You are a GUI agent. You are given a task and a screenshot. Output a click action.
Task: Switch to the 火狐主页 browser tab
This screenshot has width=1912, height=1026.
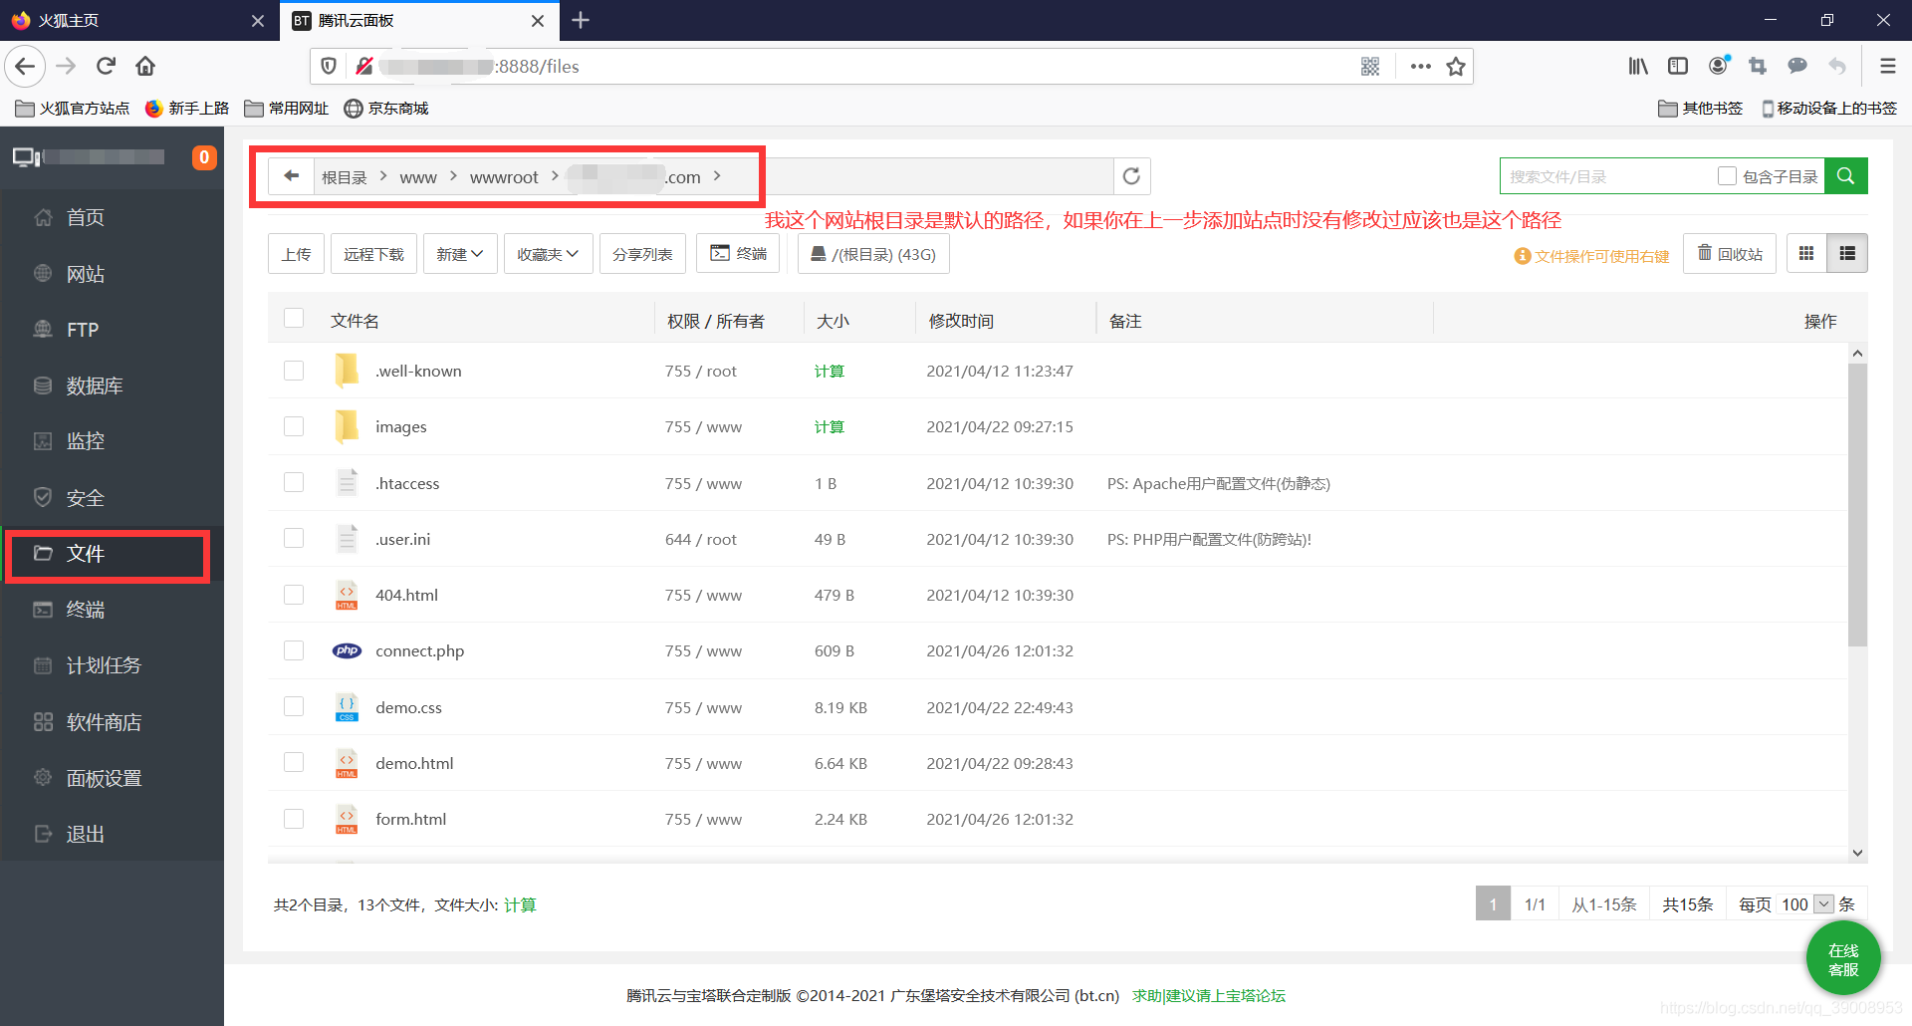[x=139, y=20]
